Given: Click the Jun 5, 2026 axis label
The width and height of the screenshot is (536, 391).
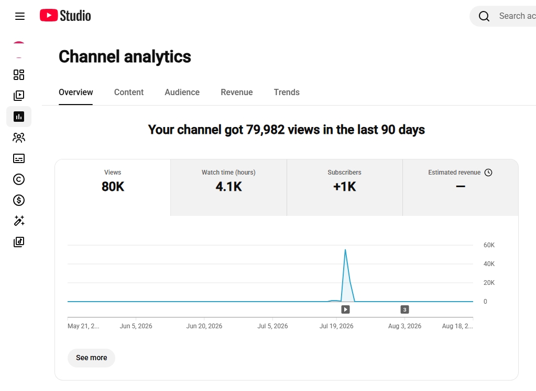Looking at the screenshot, I should (136, 326).
